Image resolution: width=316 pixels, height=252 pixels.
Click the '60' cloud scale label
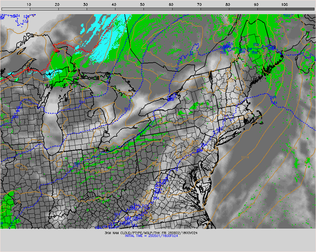click(x=171, y=4)
